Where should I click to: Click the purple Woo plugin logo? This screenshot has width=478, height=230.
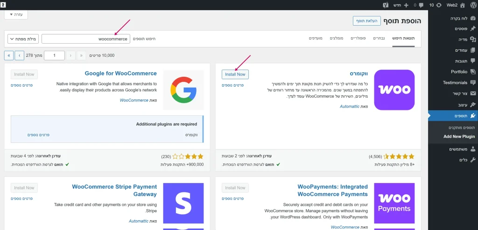click(x=394, y=90)
